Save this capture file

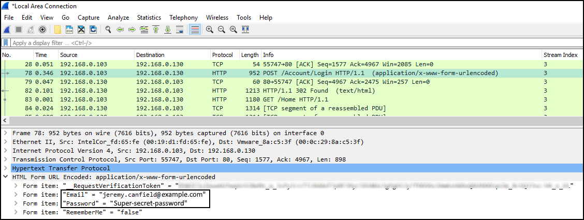pos(69,30)
